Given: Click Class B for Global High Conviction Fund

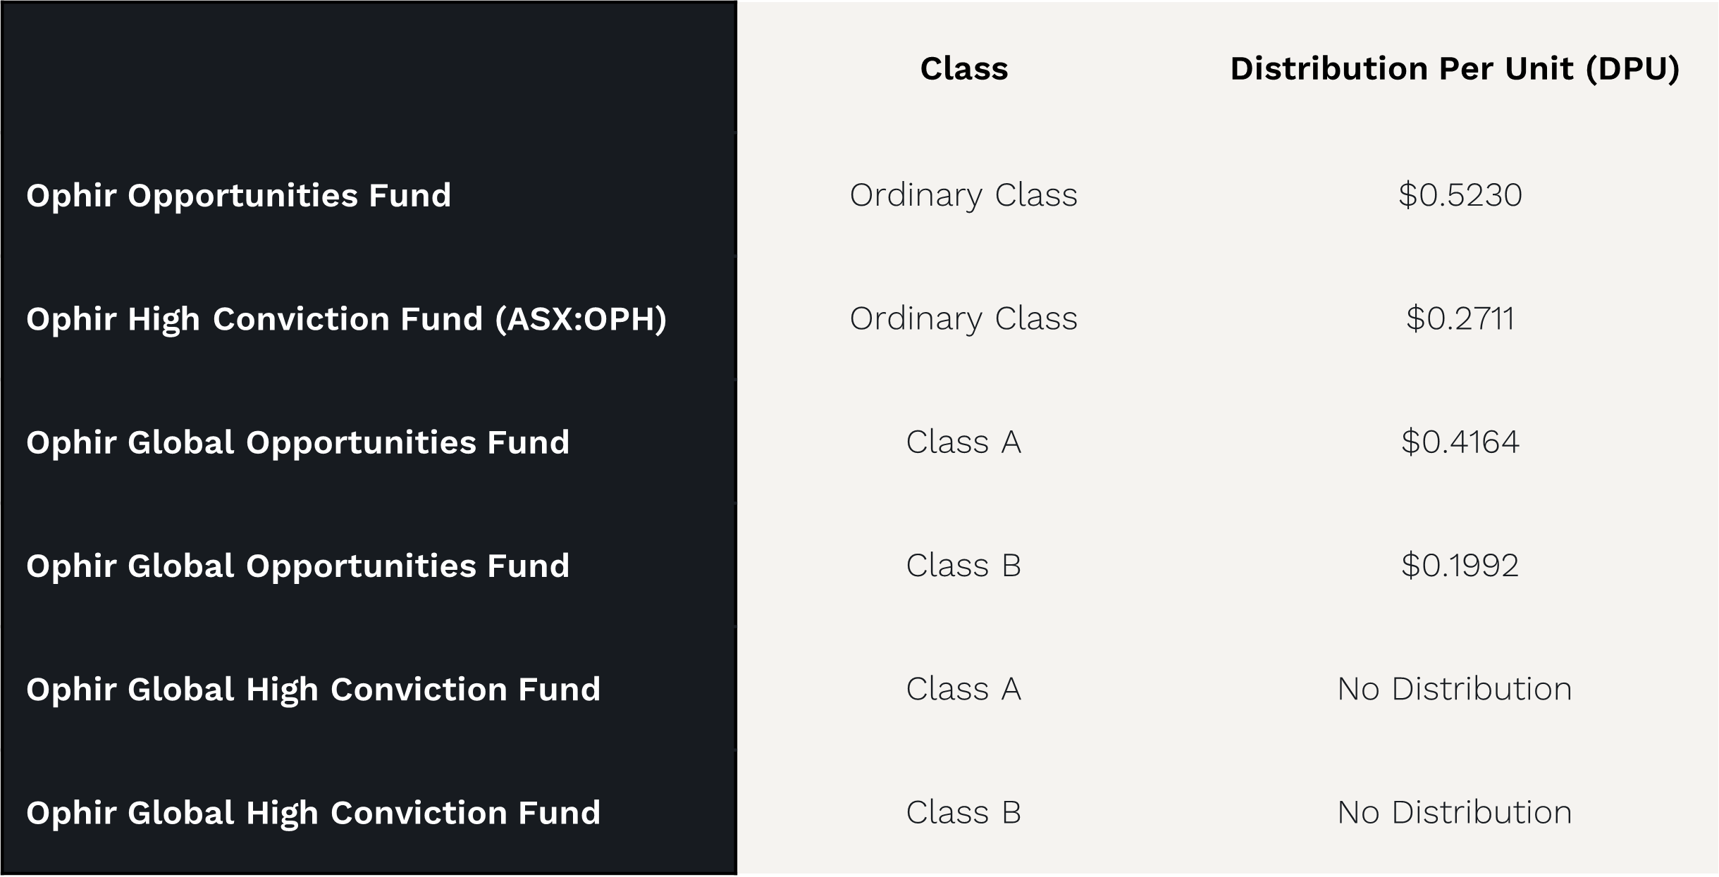Looking at the screenshot, I should 963,813.
